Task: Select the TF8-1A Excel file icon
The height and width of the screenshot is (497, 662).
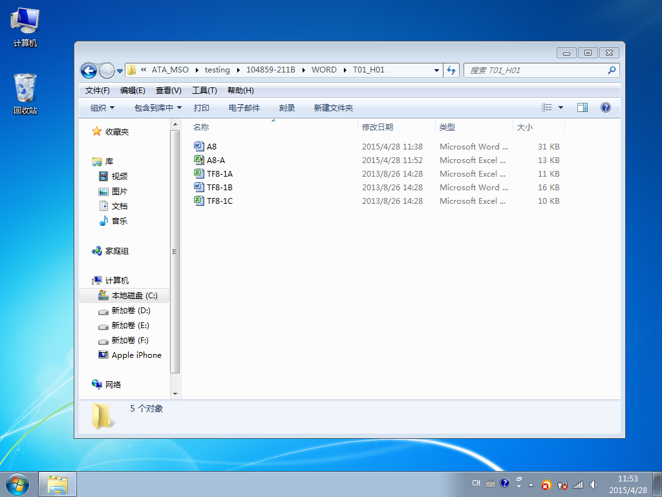Action: (199, 173)
